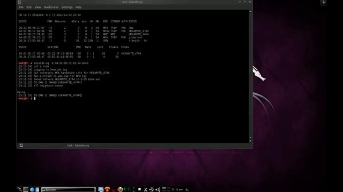343x192 pixels.
Task: Open the File menu in Konsole
Action: 21,7
